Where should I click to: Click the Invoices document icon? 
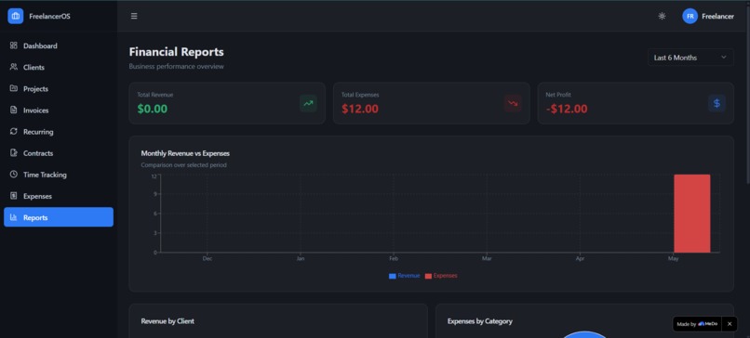tap(13, 110)
